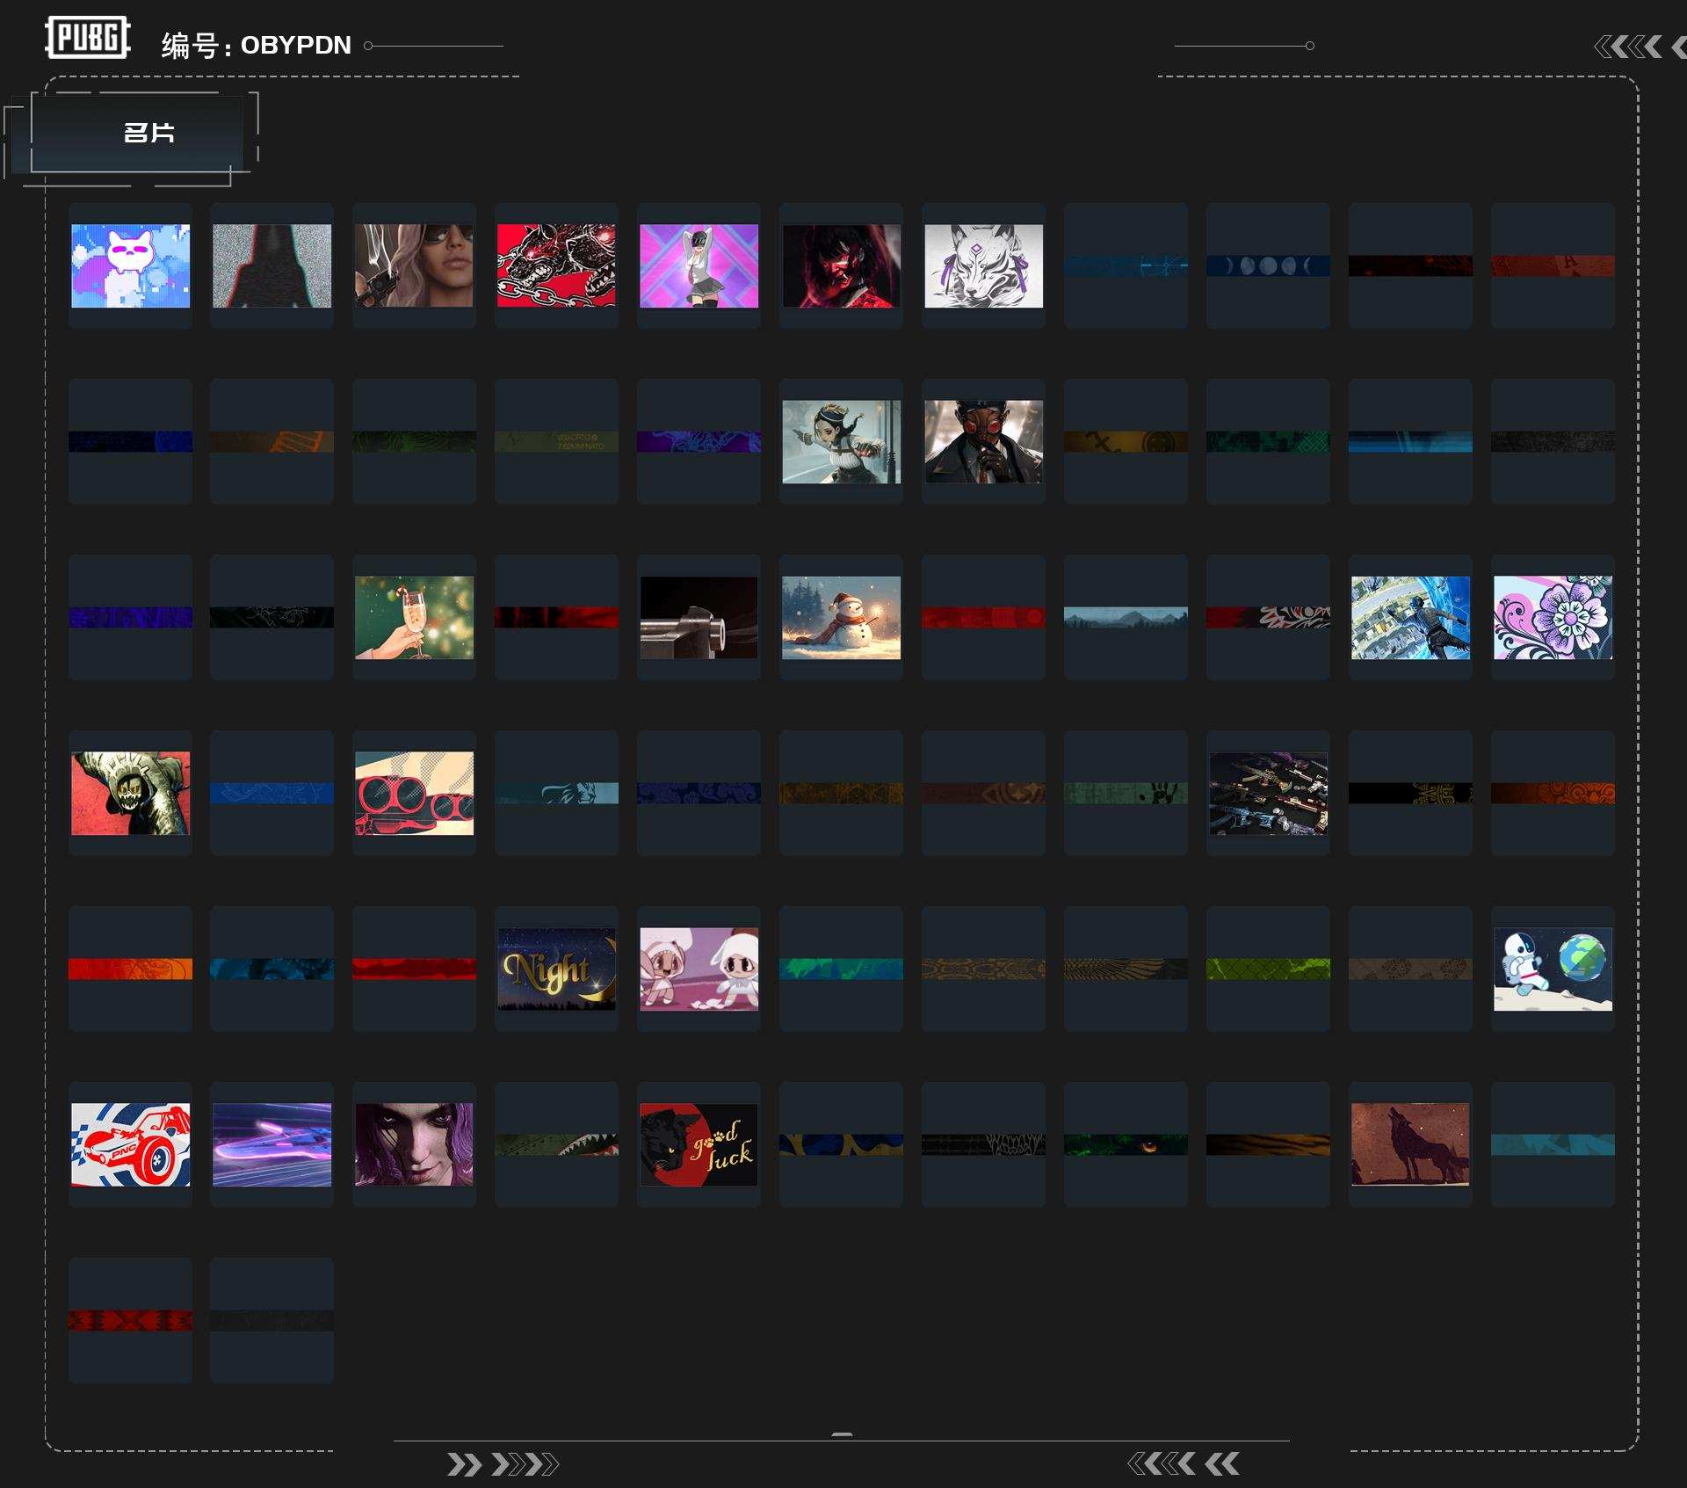Viewport: 1687px width, 1488px height.
Task: Select the "good luck" black panther nameplate
Action: tap(699, 1144)
